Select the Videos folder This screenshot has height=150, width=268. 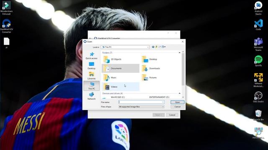[x=121, y=87]
